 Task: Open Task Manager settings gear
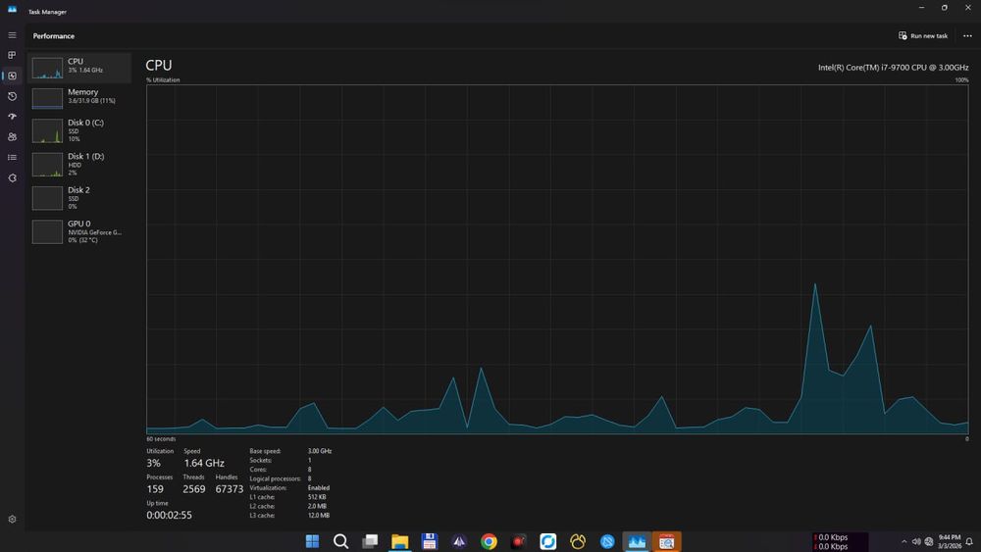(12, 520)
